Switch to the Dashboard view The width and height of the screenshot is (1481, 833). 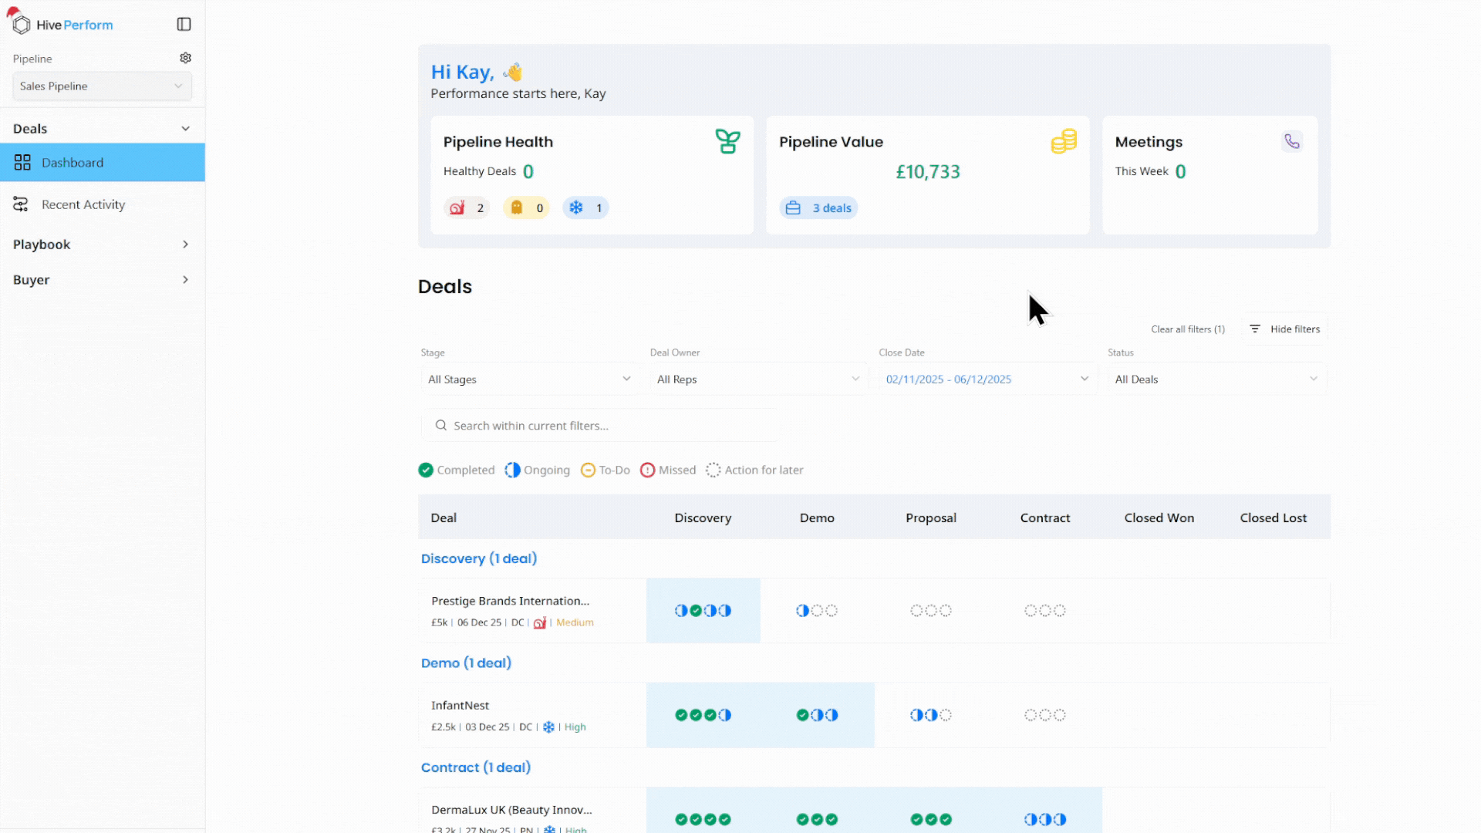click(73, 162)
